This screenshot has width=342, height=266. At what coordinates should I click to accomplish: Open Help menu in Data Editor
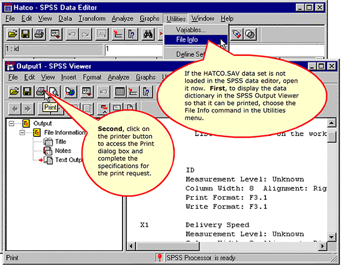pyautogui.click(x=227, y=19)
